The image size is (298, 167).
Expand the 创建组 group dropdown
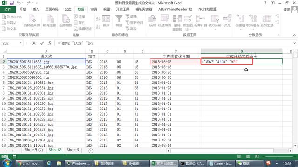[241, 29]
